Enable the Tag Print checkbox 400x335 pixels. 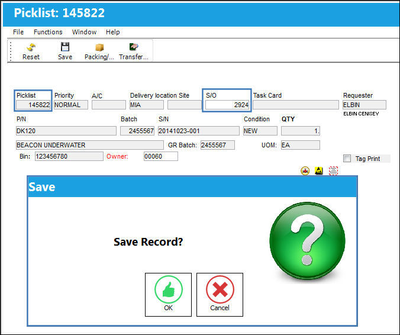tap(347, 159)
